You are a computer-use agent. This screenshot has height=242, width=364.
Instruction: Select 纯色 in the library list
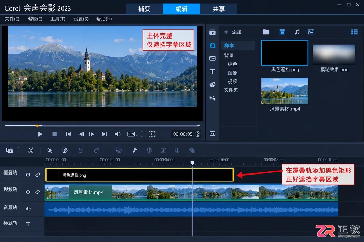point(232,64)
